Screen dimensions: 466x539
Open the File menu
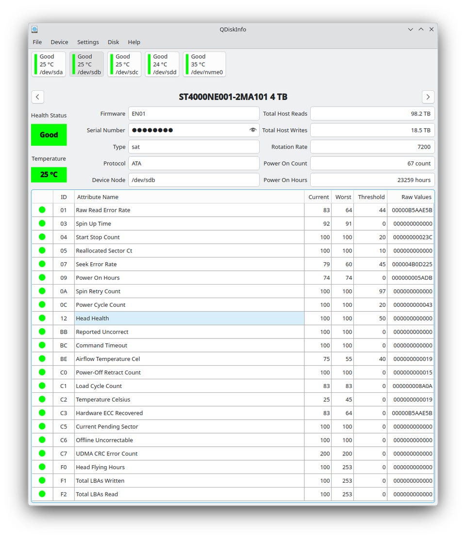click(x=37, y=42)
